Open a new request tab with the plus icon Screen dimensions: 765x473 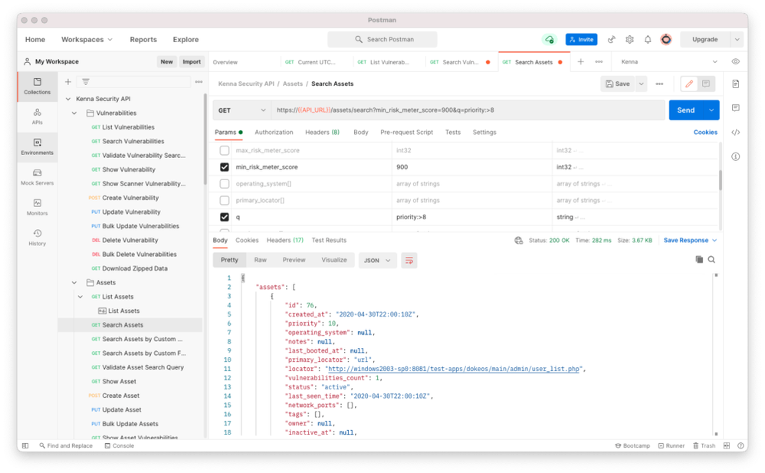click(x=580, y=62)
